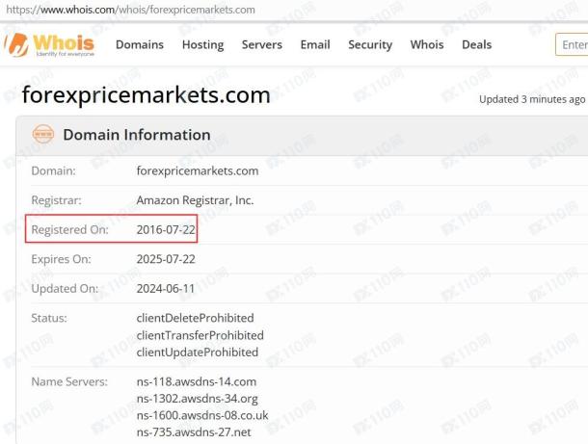The image size is (588, 444).
Task: Select name server ns-118.awsdns-14.com
Action: tap(197, 381)
